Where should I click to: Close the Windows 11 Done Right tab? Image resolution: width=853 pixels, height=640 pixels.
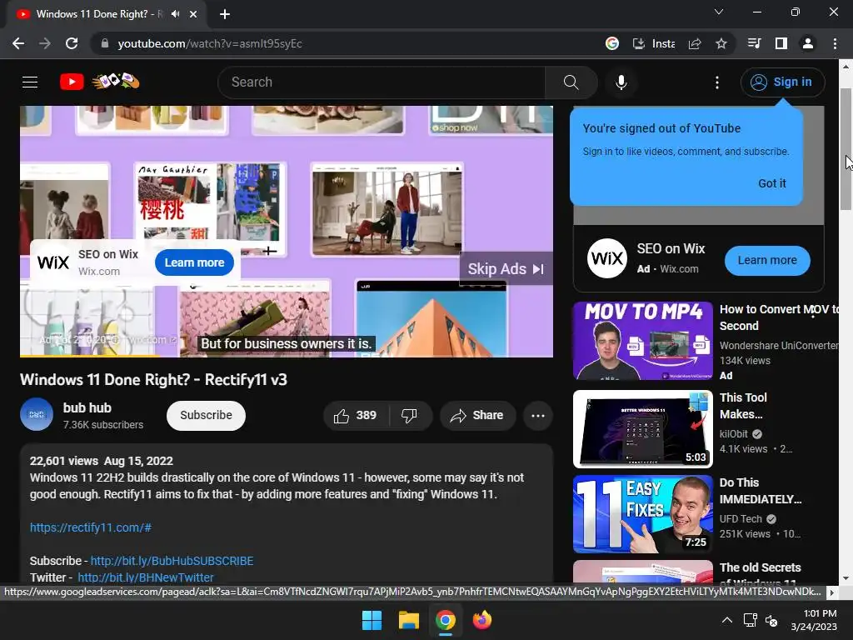pyautogui.click(x=193, y=14)
